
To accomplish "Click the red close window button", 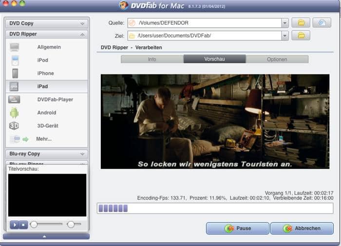I will click(5, 3).
